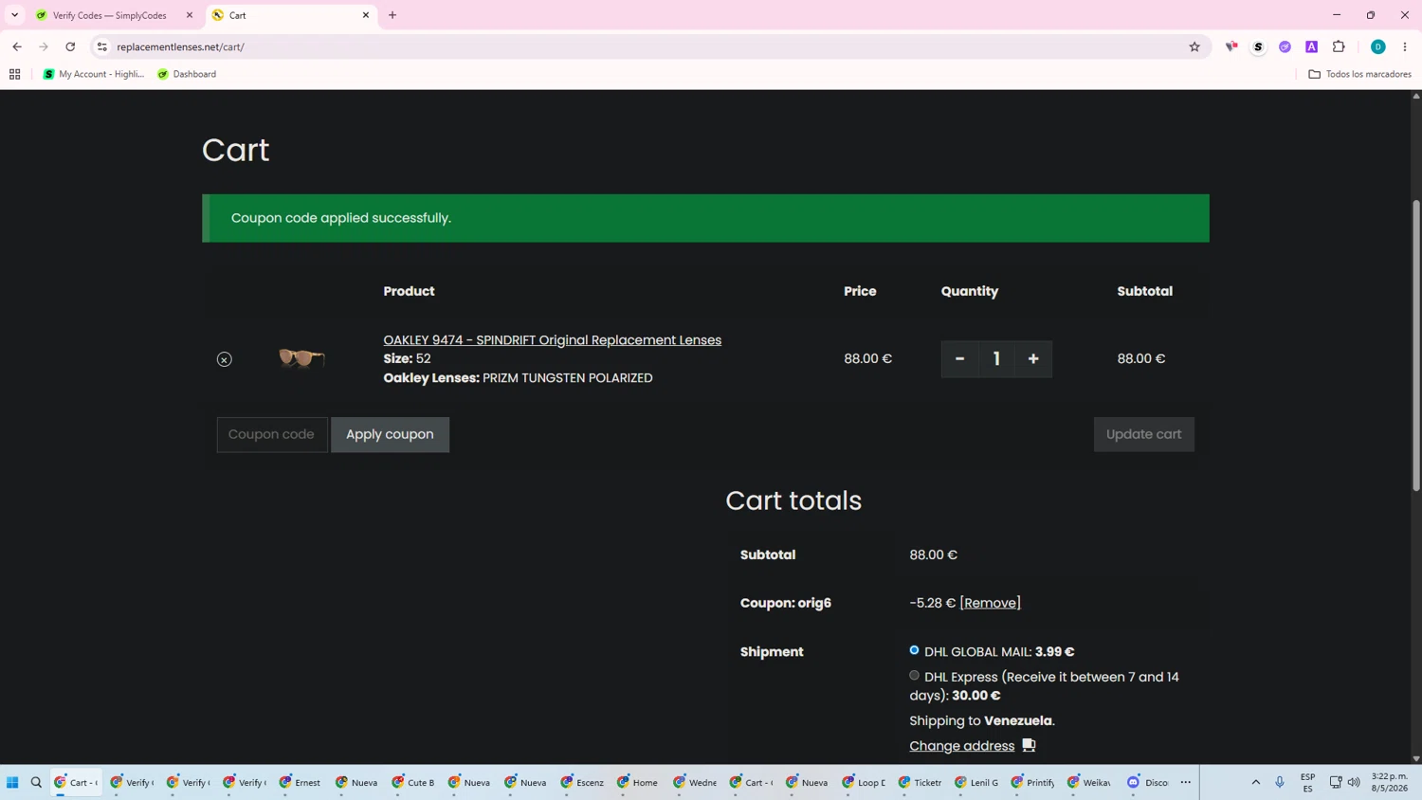This screenshot has width=1422, height=800.
Task: Click the back navigation arrow
Action: pyautogui.click(x=17, y=46)
